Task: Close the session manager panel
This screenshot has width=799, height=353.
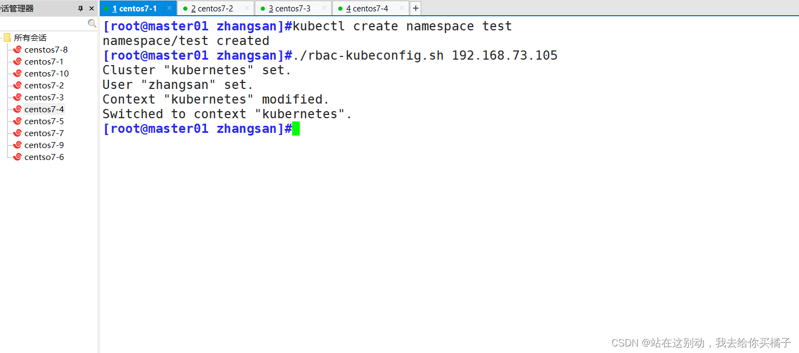Action: click(91, 9)
